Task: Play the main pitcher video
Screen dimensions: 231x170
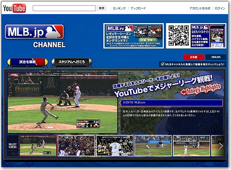Action: [62, 103]
